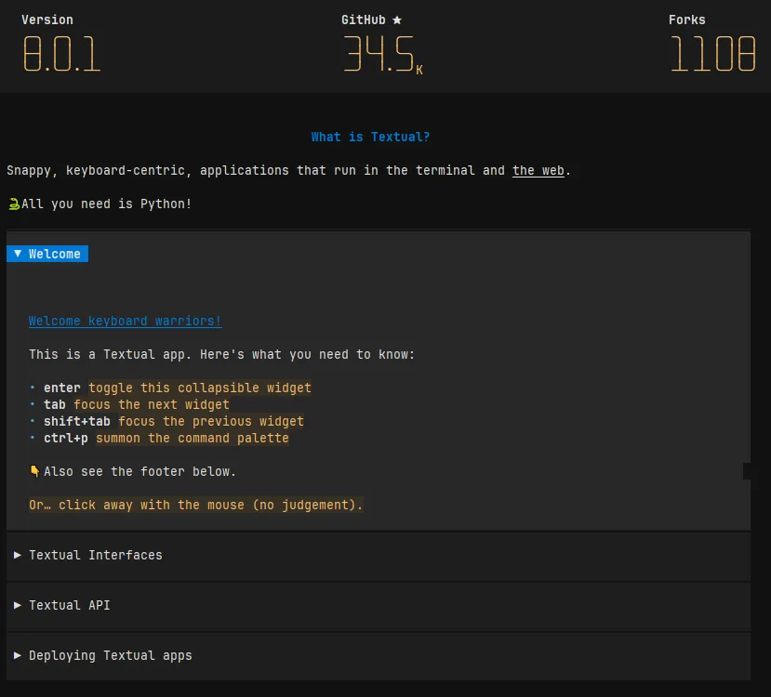771x697 pixels.
Task: Click the 34.5K GitHub stars count
Action: (x=382, y=54)
